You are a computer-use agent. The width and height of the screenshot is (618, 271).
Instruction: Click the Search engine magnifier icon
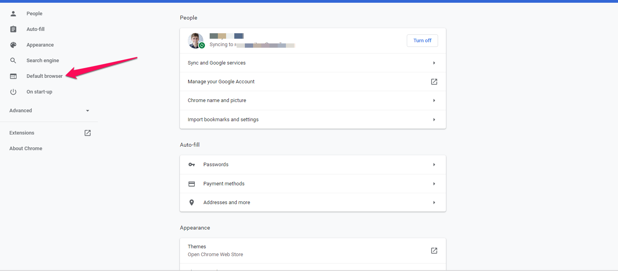click(x=13, y=61)
